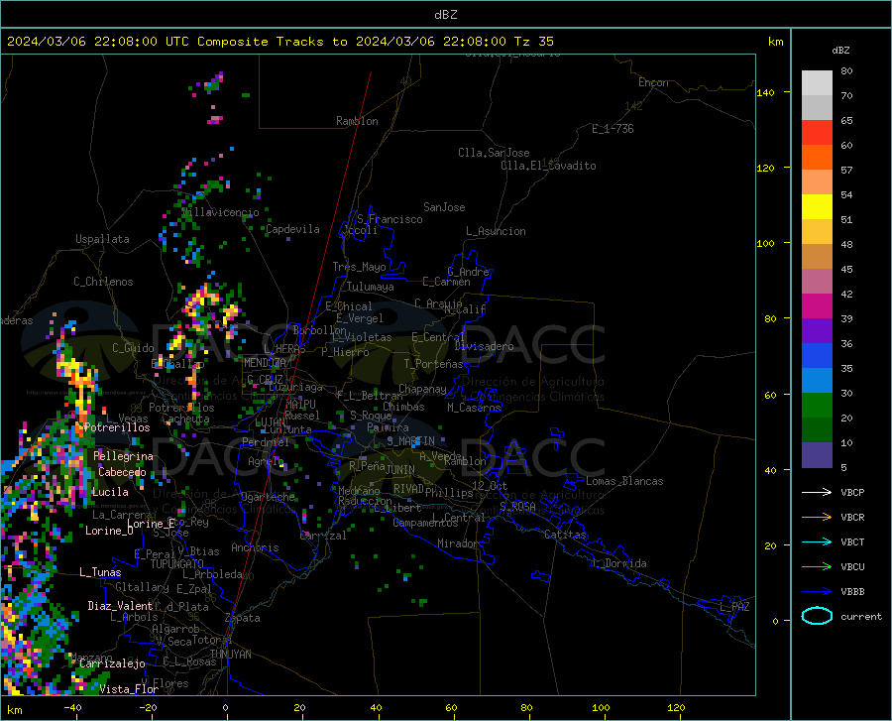This screenshot has width=892, height=721.
Task: Click the Mirador map label
Action: (x=458, y=543)
